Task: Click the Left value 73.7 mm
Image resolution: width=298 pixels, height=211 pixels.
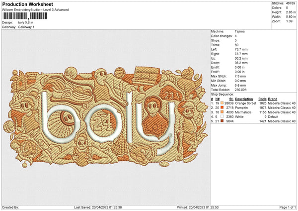Action: coord(241,49)
